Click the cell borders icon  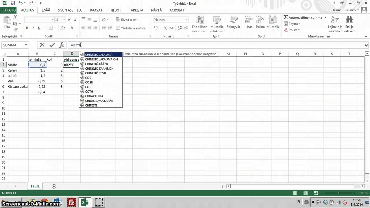pyautogui.click(x=51, y=28)
